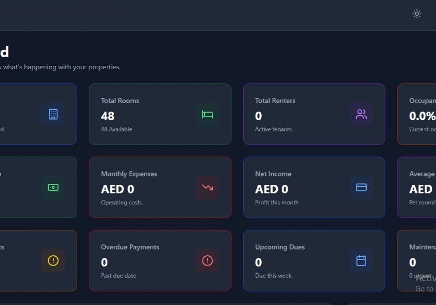The height and width of the screenshot is (305, 436).
Task: Click the red downward trend icon in Monthly Expenses
Action: pos(207,187)
